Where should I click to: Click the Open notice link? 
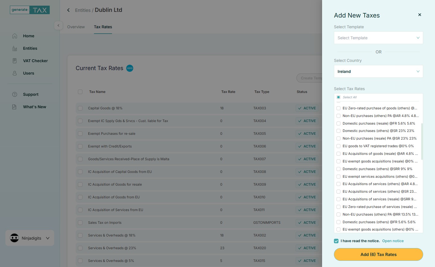(393, 241)
